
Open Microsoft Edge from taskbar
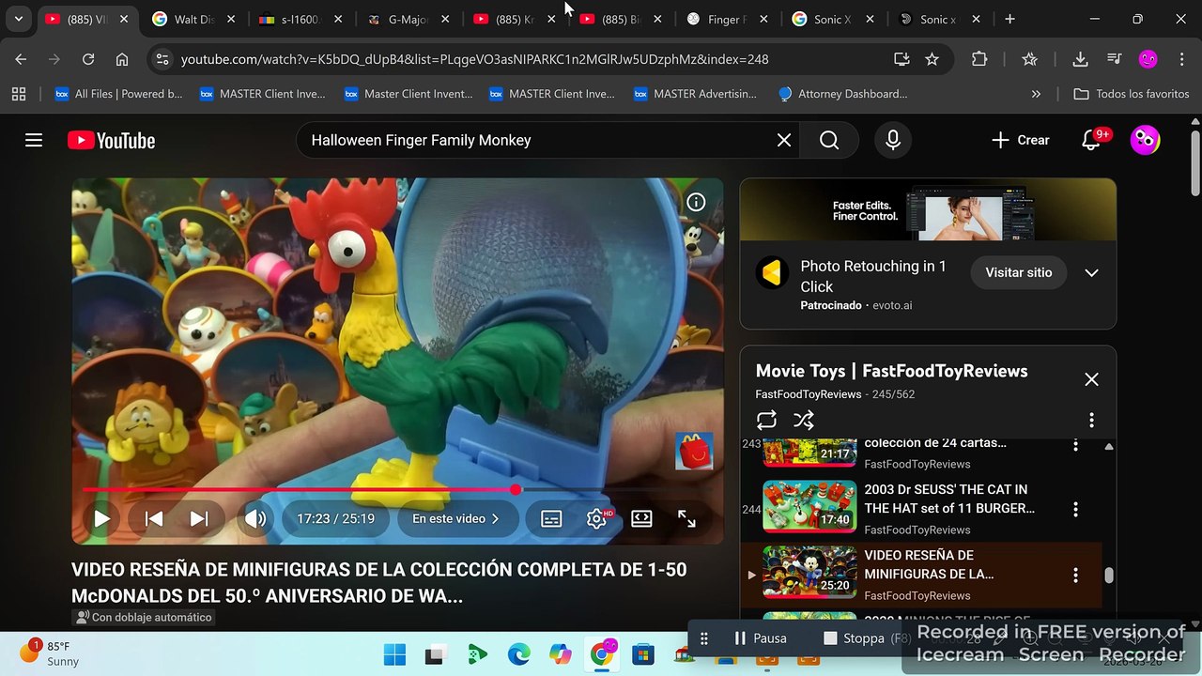point(518,654)
